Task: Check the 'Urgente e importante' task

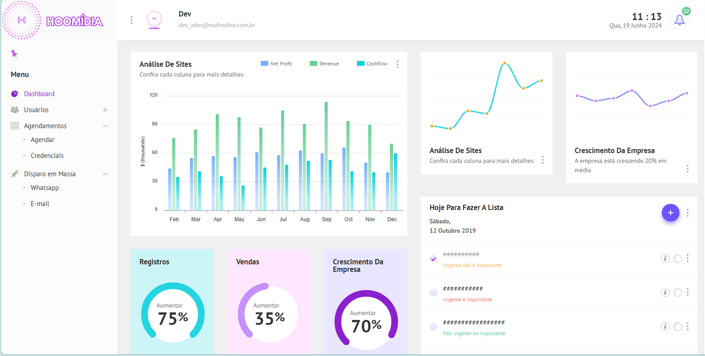Action: 433,293
